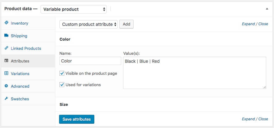Viewport: 274px width, 128px height.
Task: Click the Linked Products link icon
Action: (6, 48)
